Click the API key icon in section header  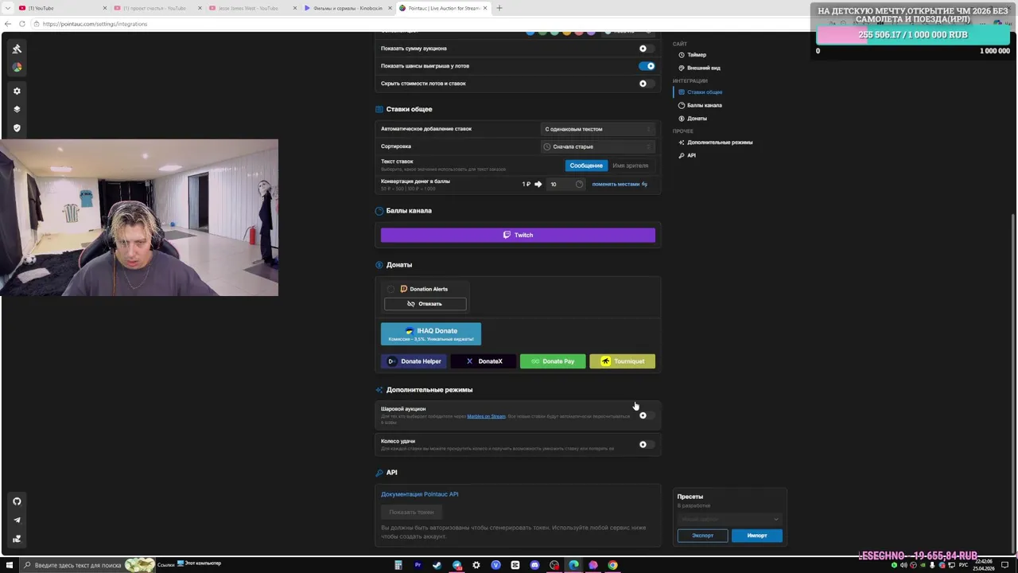click(379, 473)
